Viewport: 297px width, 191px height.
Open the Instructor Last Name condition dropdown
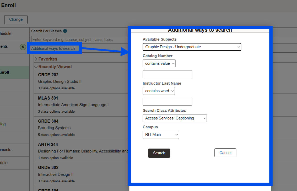tap(159, 91)
